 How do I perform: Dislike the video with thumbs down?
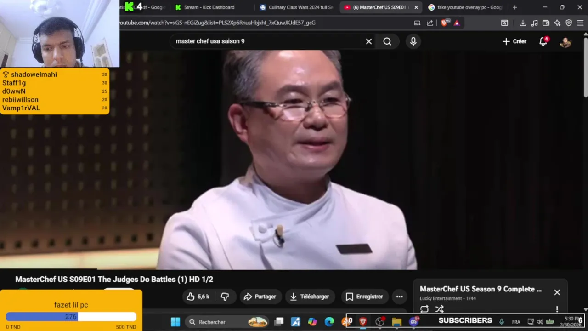tap(225, 297)
